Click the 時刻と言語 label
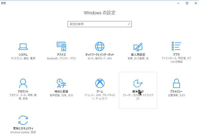This screenshot has width=199, height=139. point(61,91)
